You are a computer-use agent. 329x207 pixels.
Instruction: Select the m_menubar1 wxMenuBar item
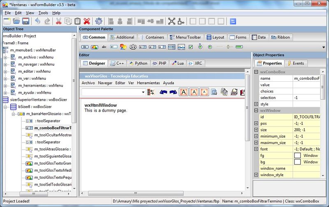[33, 50]
